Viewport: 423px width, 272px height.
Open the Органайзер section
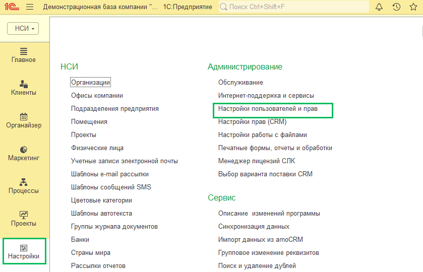tap(24, 121)
